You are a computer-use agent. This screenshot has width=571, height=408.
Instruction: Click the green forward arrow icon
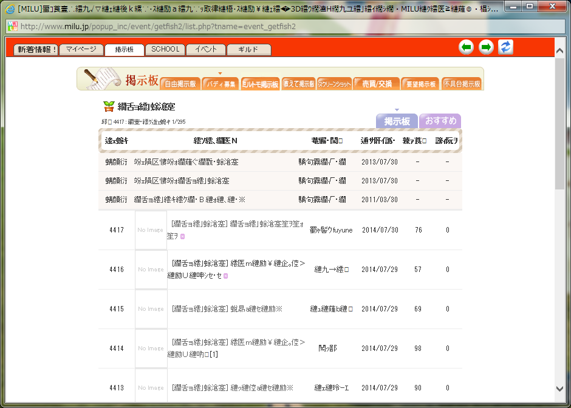[x=486, y=47]
